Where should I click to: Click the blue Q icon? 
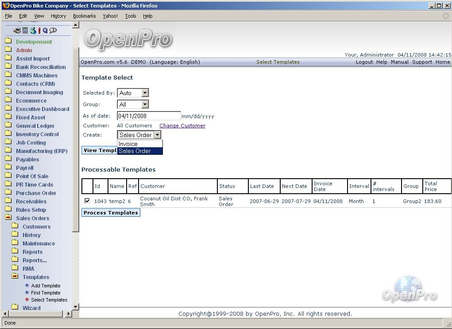pos(45,31)
